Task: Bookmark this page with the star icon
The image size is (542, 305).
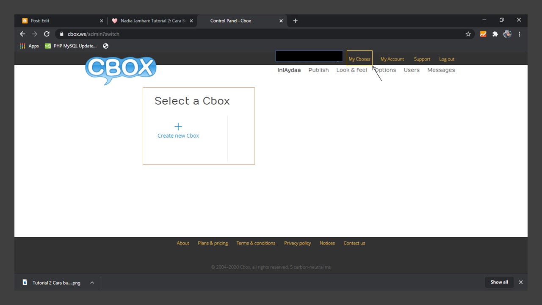Action: point(468,34)
